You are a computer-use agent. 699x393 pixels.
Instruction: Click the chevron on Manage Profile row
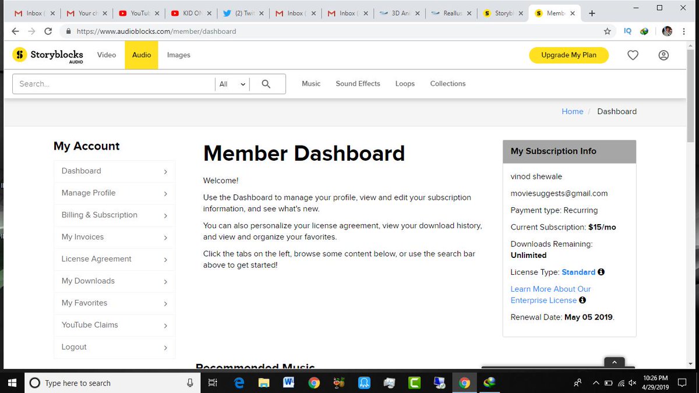click(165, 194)
